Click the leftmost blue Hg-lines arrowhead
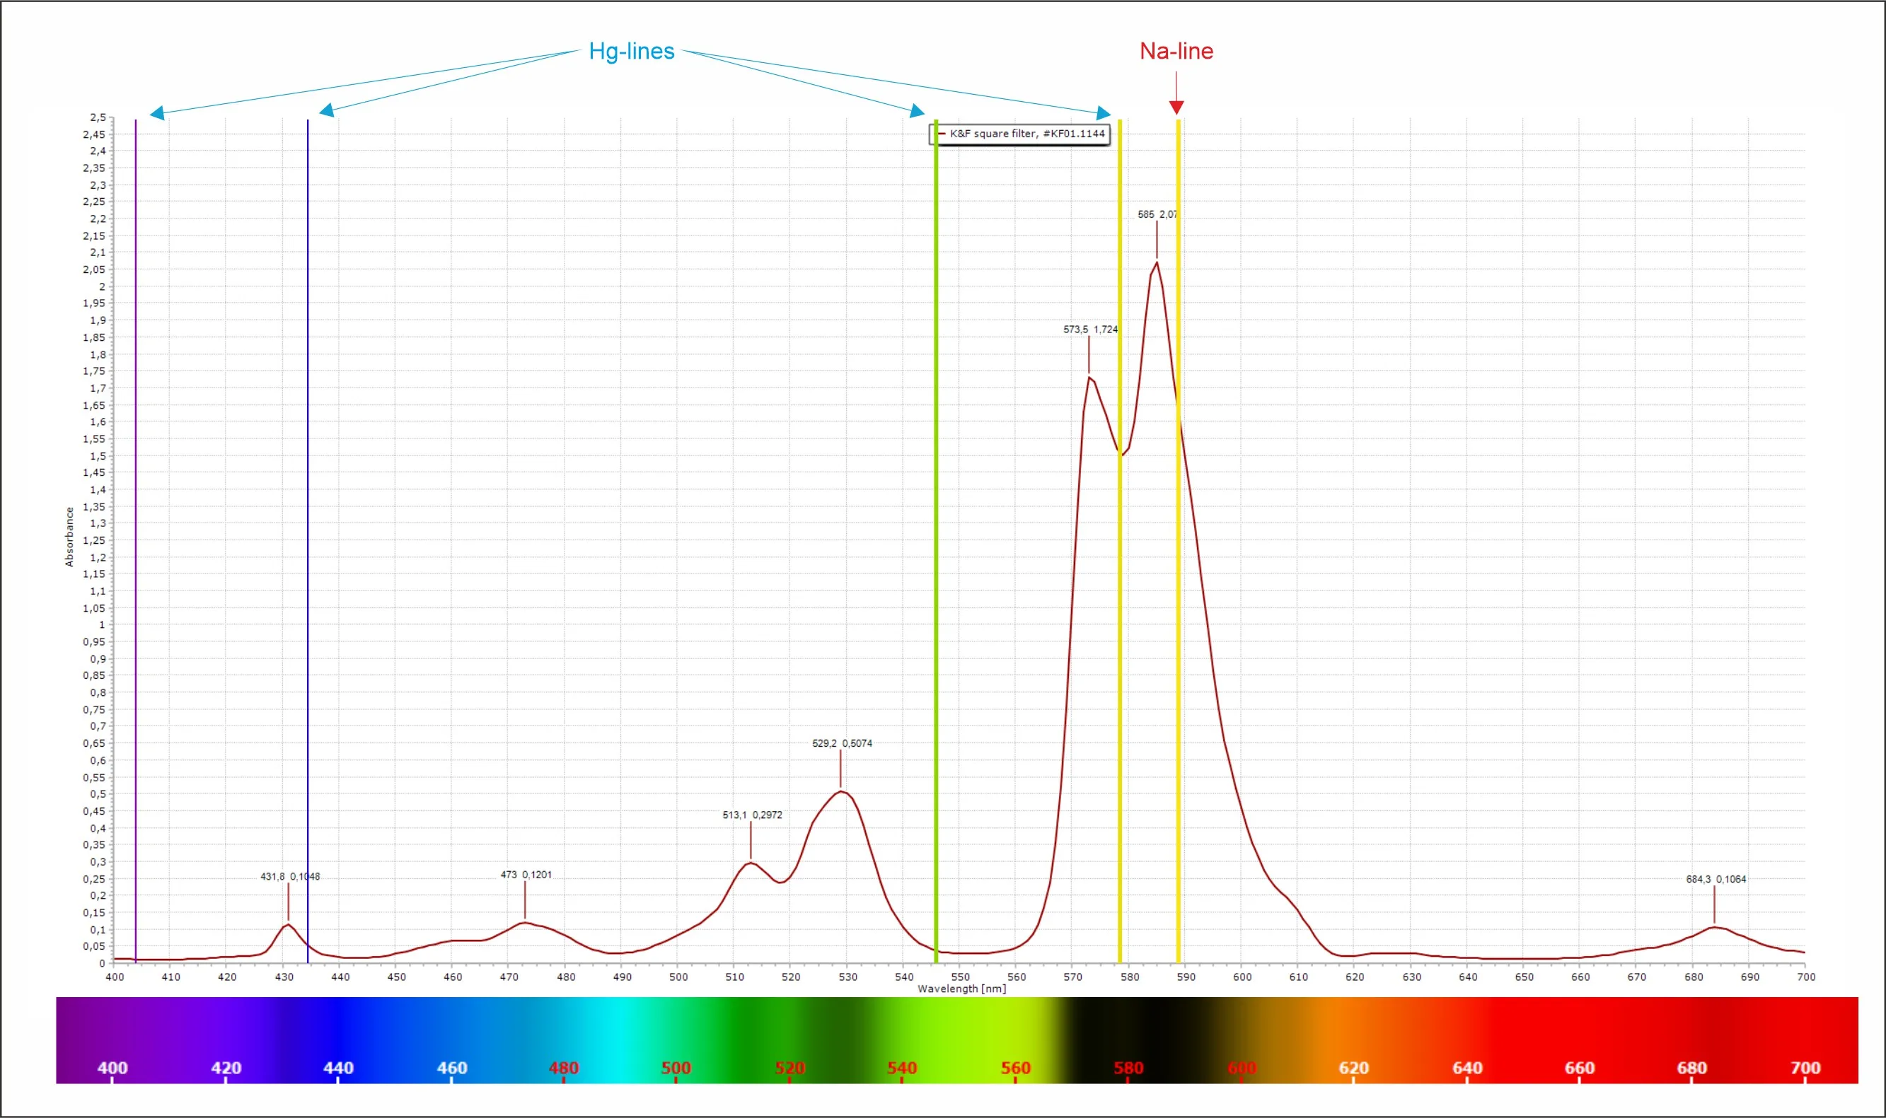 [158, 113]
